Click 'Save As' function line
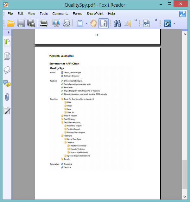The width and height of the screenshot is (190, 202). click(71, 112)
